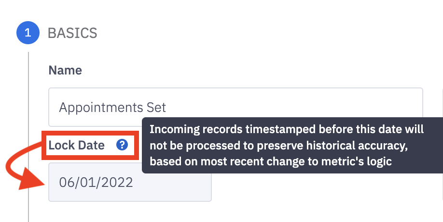Click the Lock Date label text

pyautogui.click(x=77, y=145)
